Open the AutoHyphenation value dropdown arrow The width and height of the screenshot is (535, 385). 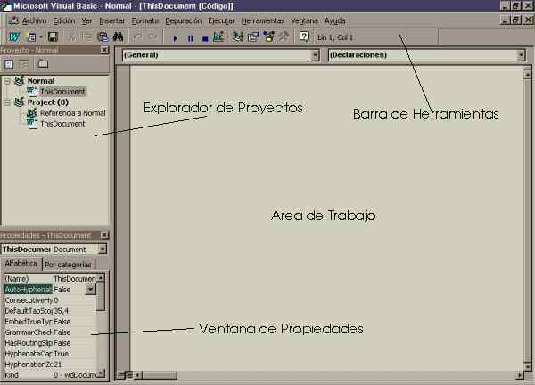tap(90, 290)
